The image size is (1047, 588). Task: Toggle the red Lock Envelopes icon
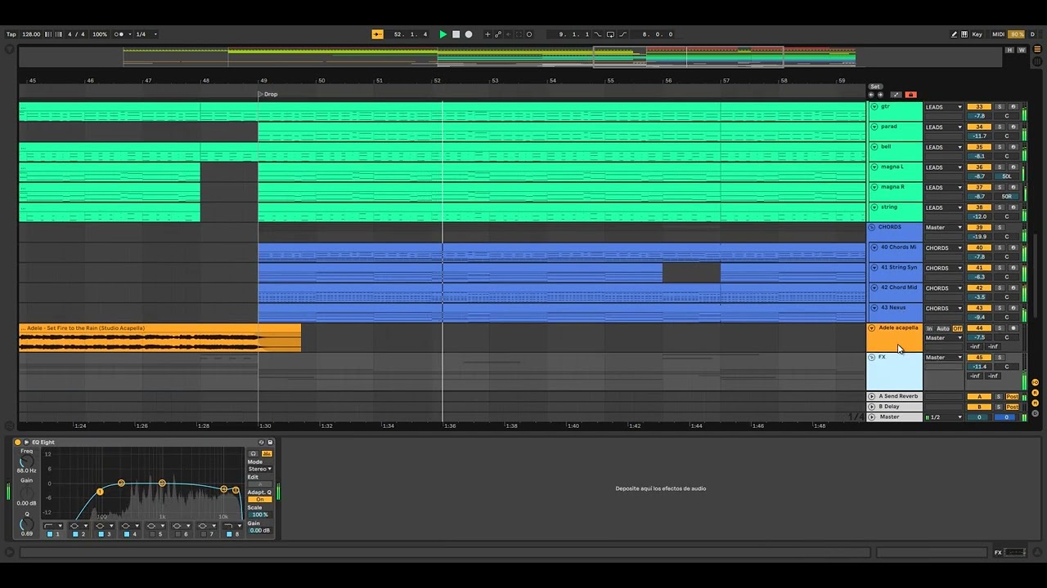[911, 95]
